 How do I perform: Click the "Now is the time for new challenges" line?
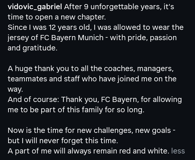92,130
